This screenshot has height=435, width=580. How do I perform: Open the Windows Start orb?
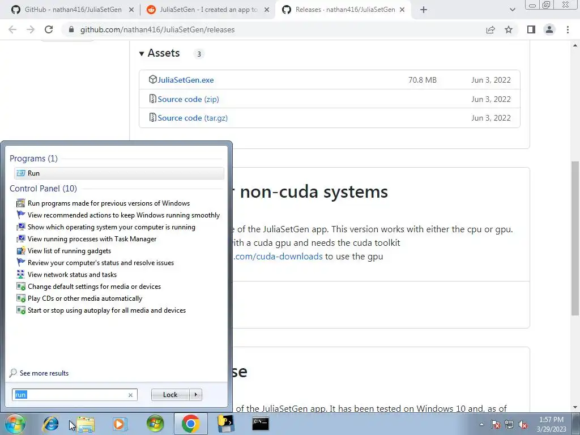tap(15, 424)
